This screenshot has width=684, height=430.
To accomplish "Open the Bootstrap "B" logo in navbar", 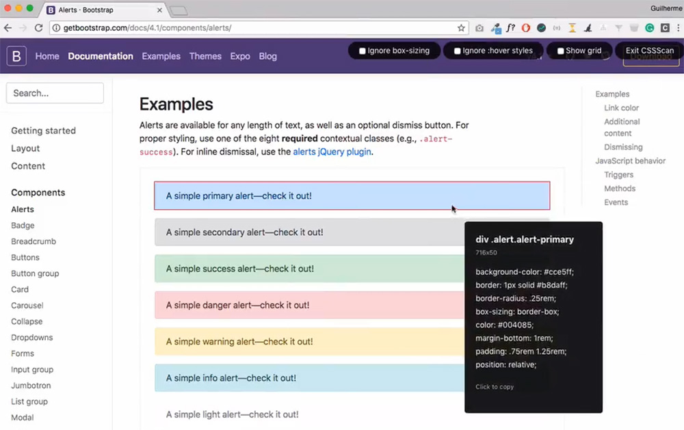I will pos(16,56).
